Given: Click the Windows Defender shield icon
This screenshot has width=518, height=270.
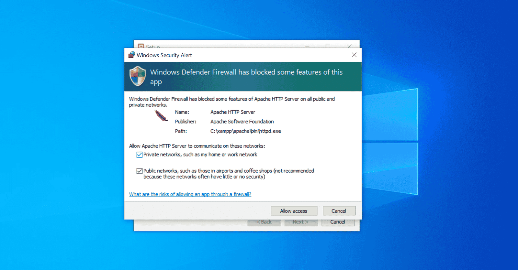Looking at the screenshot, I should pyautogui.click(x=138, y=76).
